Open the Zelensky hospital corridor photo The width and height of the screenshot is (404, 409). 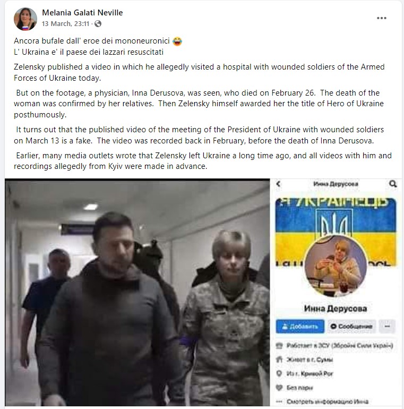137,292
